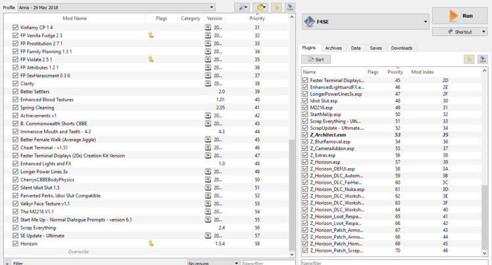This screenshot has height=265, width=492.
Task: Open the Profile dropdown Anna - 29 May 2018
Action: click(x=116, y=7)
